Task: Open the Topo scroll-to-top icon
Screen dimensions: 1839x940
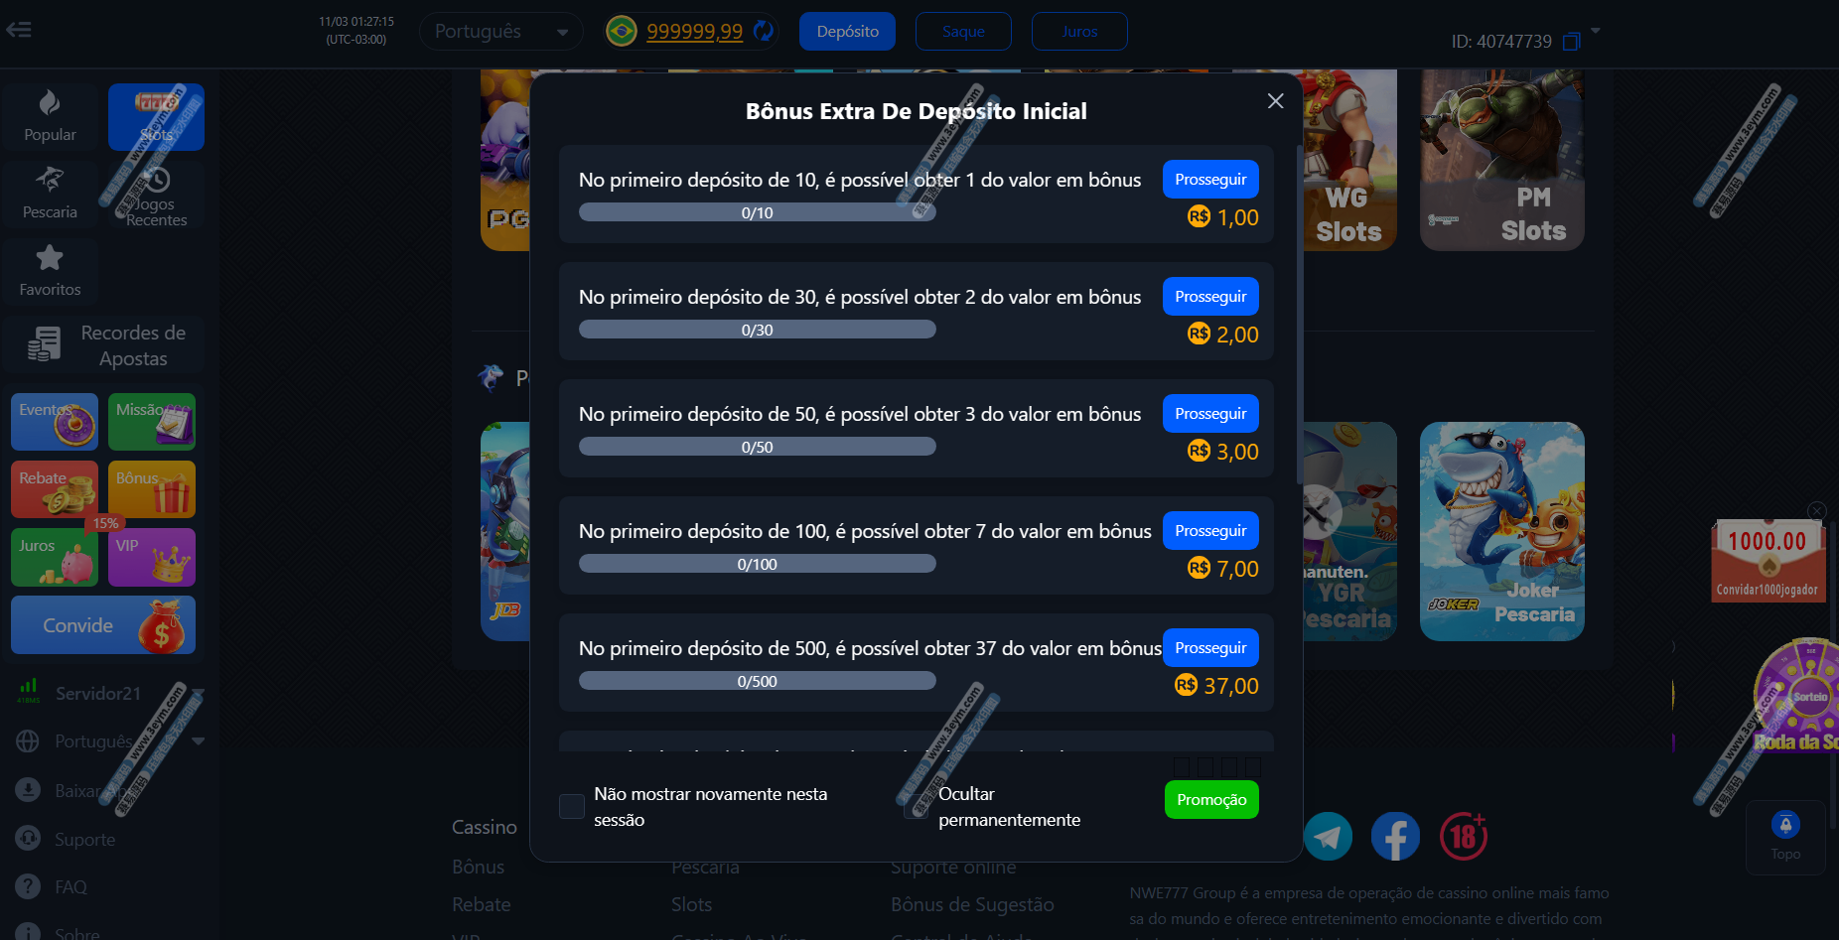Action: click(1785, 837)
